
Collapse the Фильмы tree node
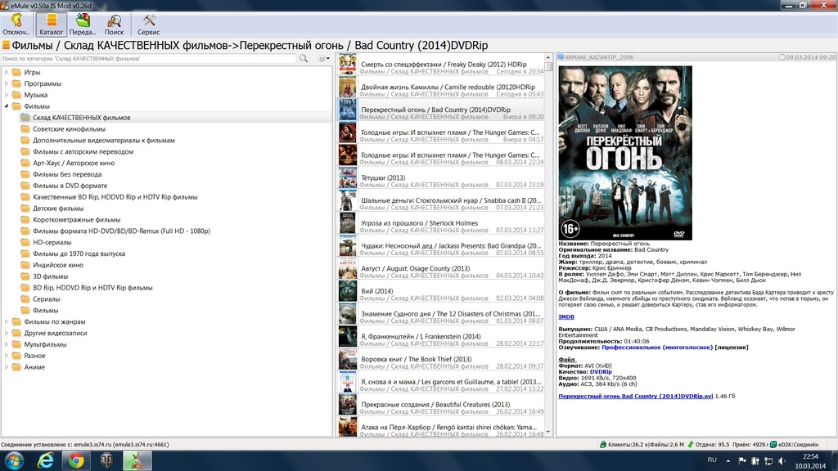coord(7,106)
